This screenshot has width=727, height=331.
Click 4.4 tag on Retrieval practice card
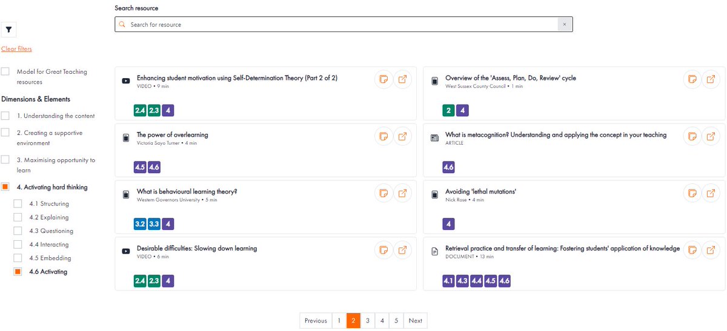pyautogui.click(x=477, y=281)
